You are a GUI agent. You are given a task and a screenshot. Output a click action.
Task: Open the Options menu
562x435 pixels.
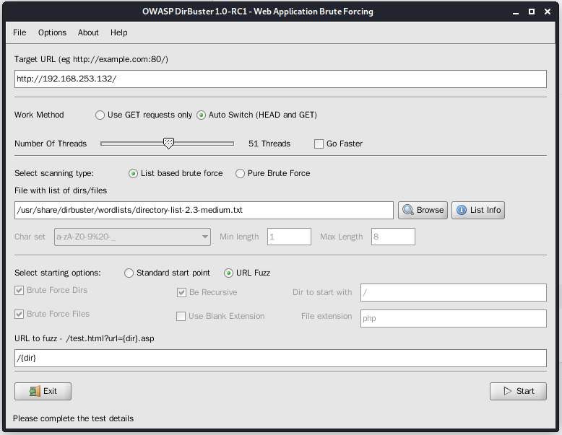pyautogui.click(x=52, y=32)
